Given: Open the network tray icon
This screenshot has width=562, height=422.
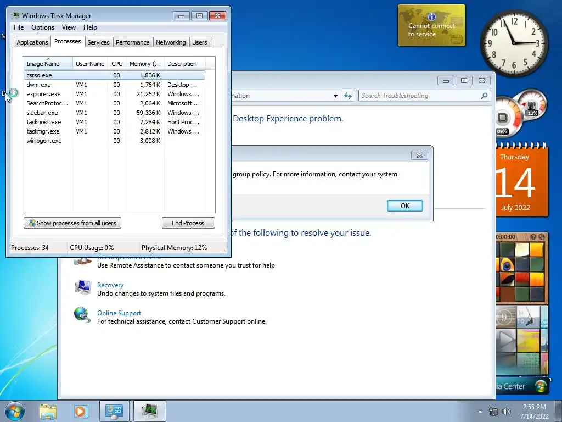Looking at the screenshot, I should (493, 412).
